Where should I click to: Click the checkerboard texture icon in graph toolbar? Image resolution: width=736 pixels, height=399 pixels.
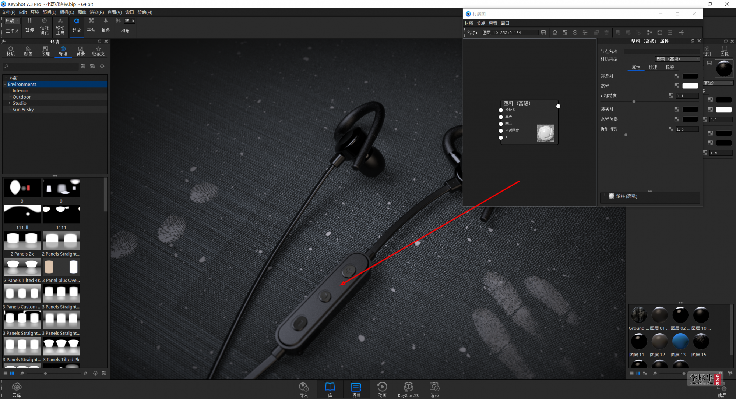click(565, 32)
